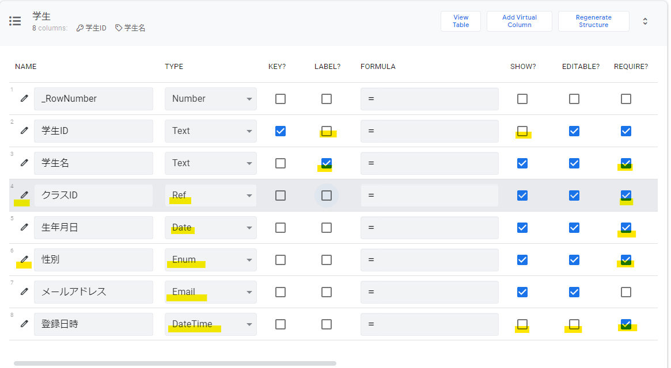Click the pencil icon for 学生ID
Screen dimensions: 671x368
[24, 131]
